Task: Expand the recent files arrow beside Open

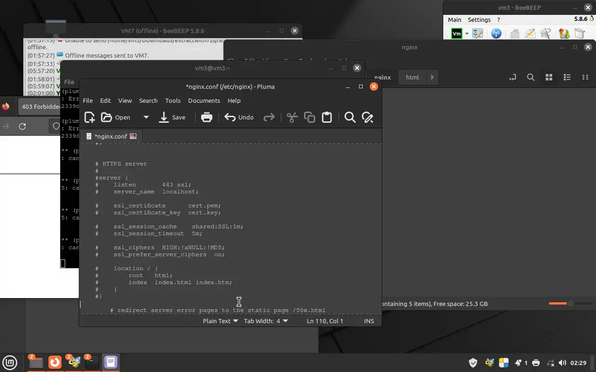Action: tap(146, 117)
